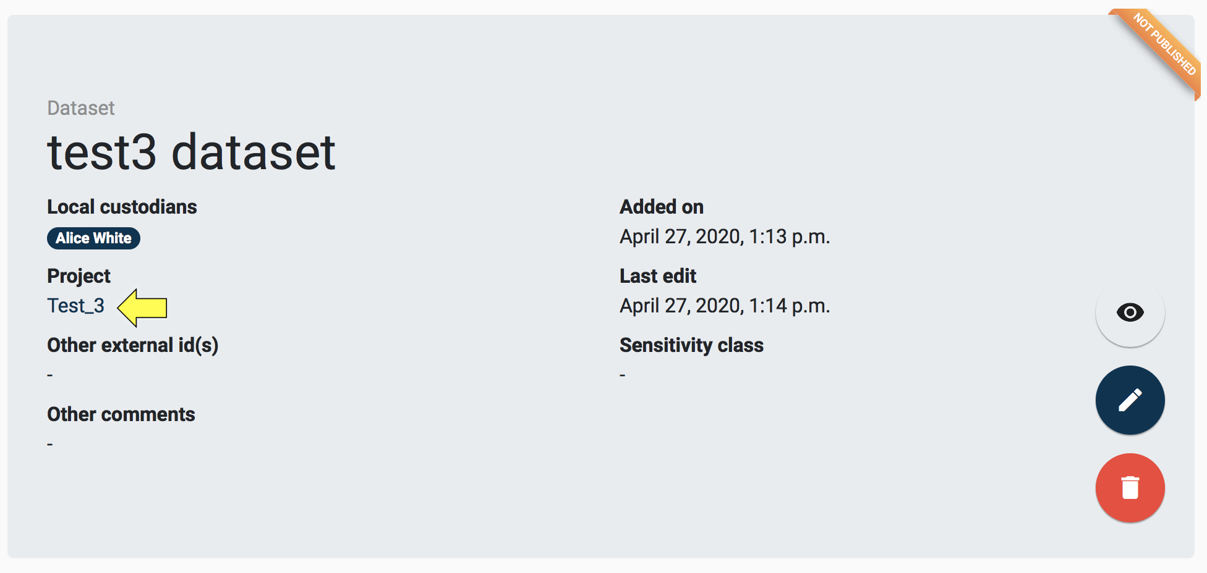The width and height of the screenshot is (1207, 573).
Task: Select the April 27, 2020, 1:13 p.m. date
Action: [x=724, y=236]
